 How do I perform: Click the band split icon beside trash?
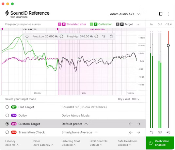point(104,36)
